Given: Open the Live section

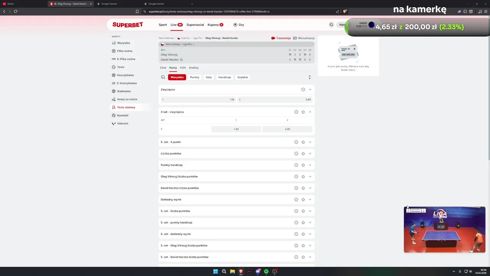Looking at the screenshot, I should (176, 25).
